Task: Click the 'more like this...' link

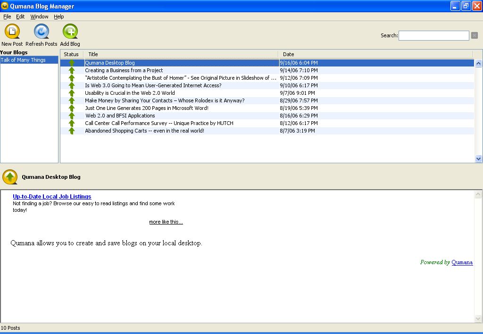Action: (x=166, y=222)
